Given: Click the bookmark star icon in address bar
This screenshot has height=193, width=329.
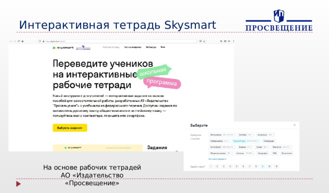Looking at the screenshot, I should (x=204, y=41).
